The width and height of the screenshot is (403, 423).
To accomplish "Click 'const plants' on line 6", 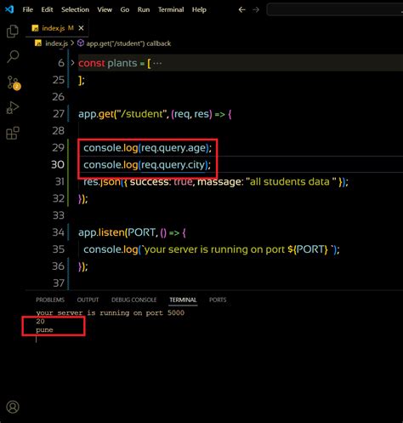I will click(108, 63).
